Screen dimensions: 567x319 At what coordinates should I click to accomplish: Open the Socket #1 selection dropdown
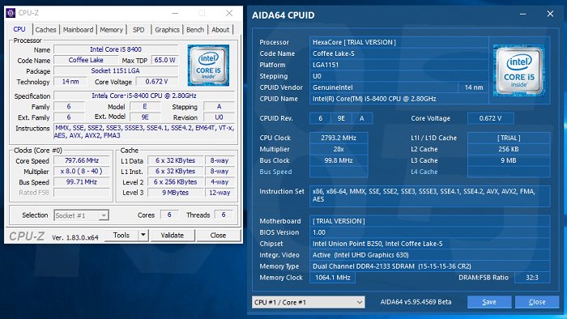tap(81, 215)
